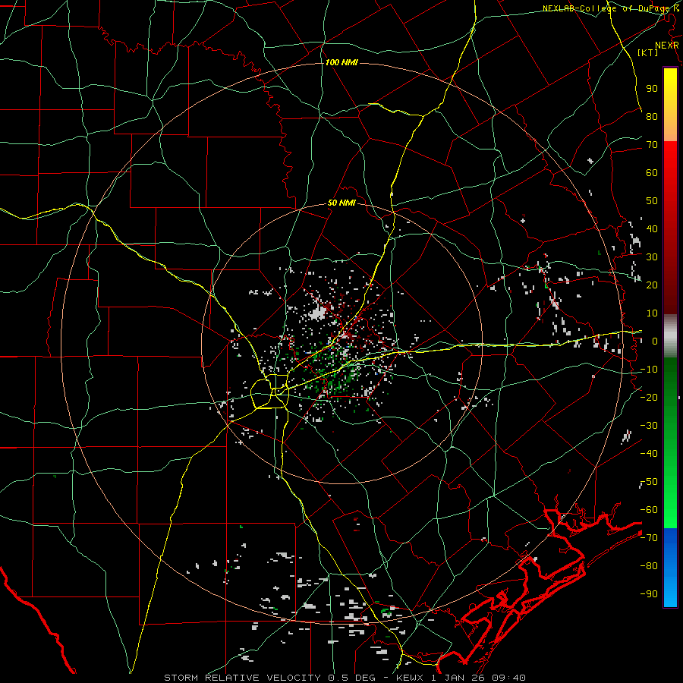
Task: Click the 50 NMI range ring label
Action: tap(341, 203)
